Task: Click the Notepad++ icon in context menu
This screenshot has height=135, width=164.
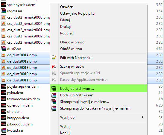Action: [54, 58]
